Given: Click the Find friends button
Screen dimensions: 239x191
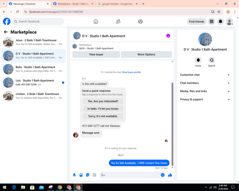Looking at the screenshot, I should click(x=196, y=21).
